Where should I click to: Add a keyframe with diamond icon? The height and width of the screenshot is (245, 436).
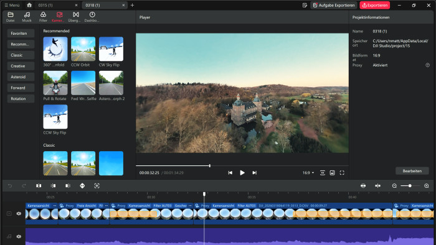pos(82,186)
